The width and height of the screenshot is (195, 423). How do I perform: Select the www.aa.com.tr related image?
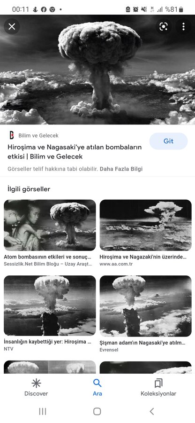(145, 225)
